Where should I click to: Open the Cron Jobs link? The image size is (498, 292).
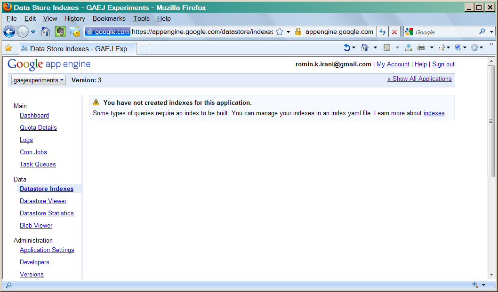click(33, 152)
